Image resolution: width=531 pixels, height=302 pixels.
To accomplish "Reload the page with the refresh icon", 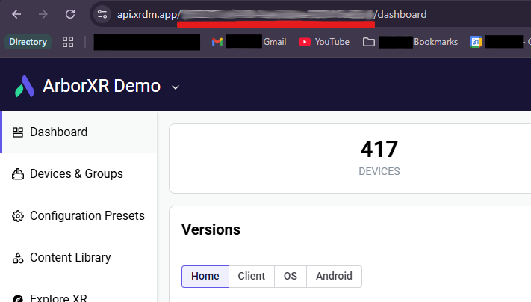I will point(69,14).
